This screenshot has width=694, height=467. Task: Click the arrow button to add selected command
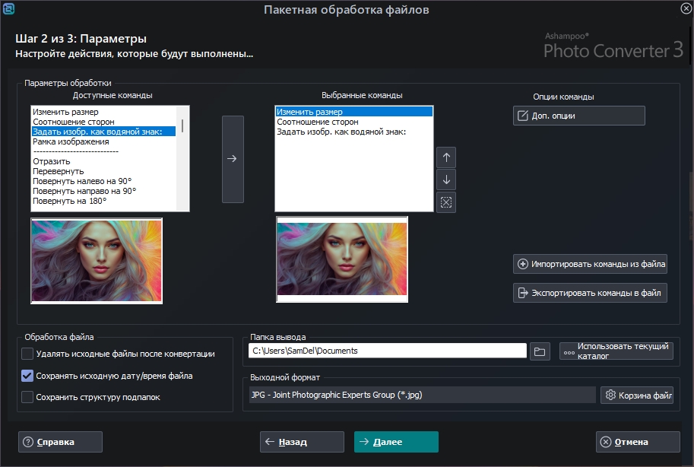point(233,159)
